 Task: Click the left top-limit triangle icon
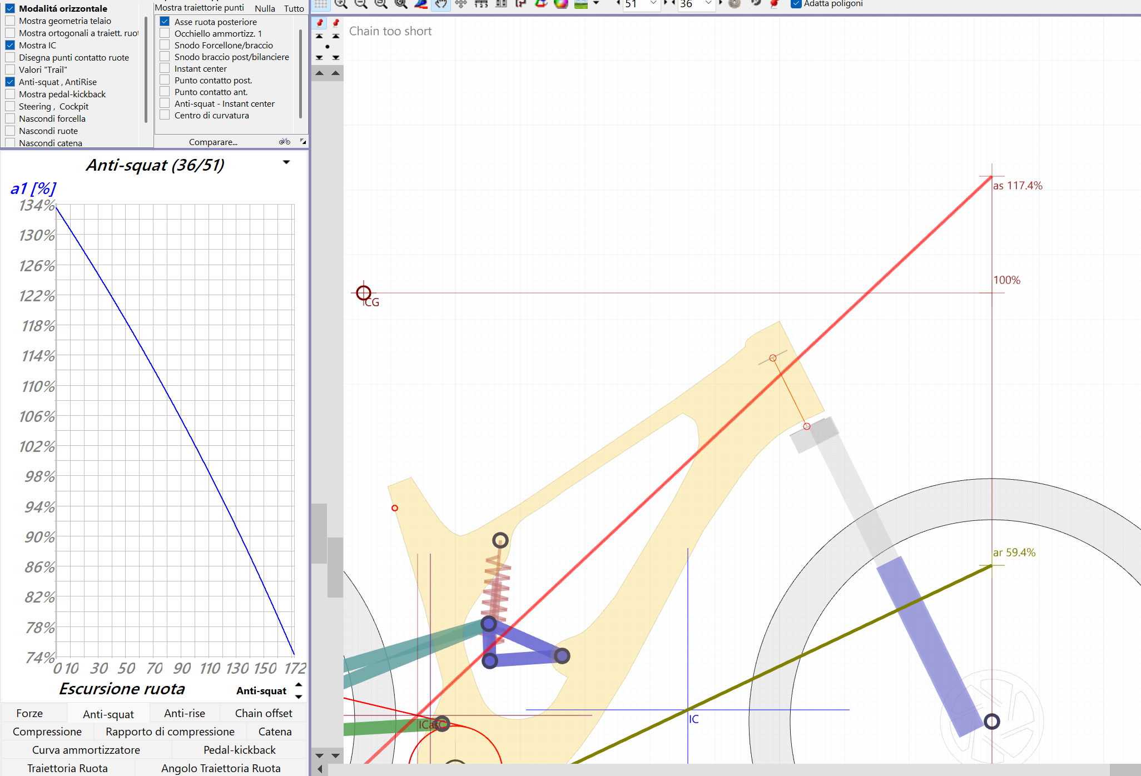click(x=319, y=36)
